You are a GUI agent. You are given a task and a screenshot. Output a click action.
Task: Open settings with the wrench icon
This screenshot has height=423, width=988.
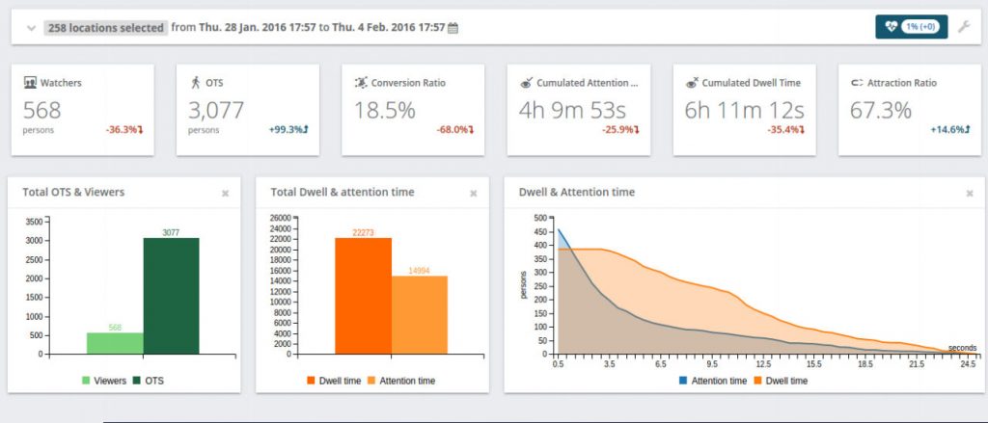pos(963,27)
